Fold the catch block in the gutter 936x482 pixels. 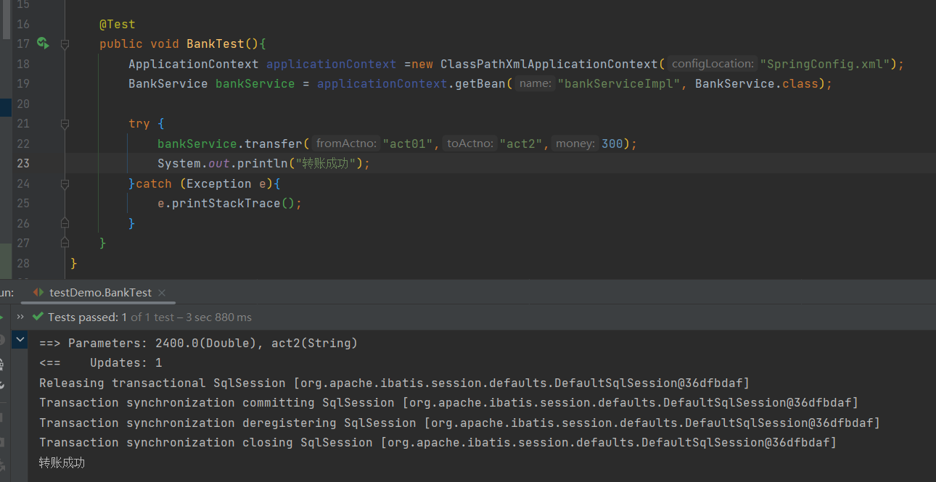(65, 184)
